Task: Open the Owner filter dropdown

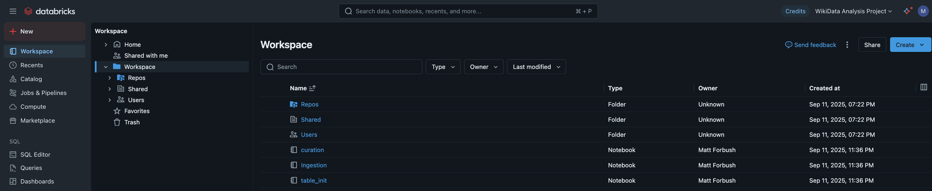Action: 484,67
